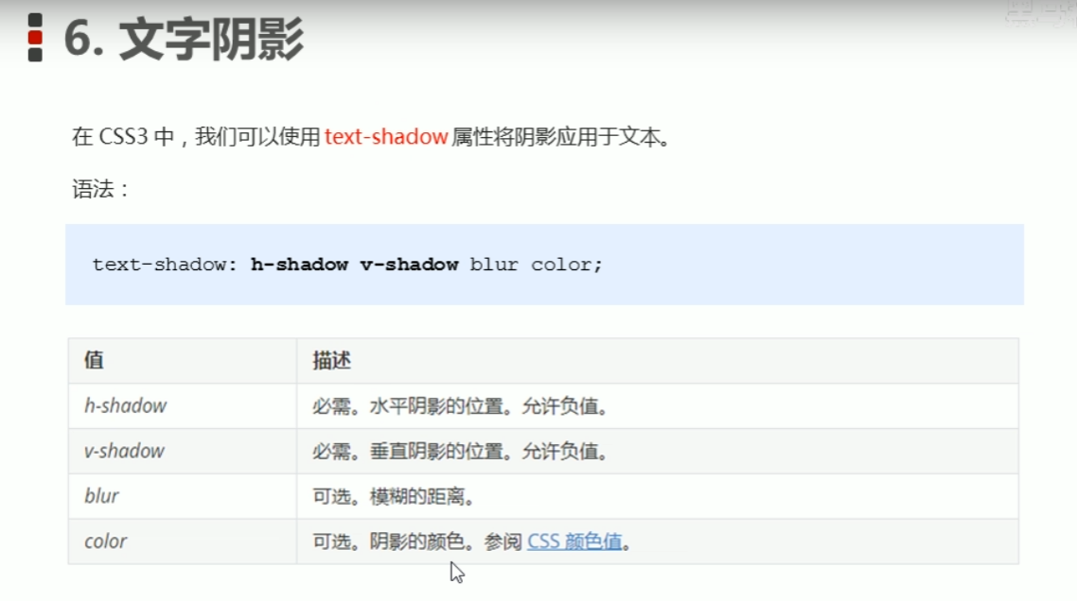
Task: Select the v-shadow table row cell
Action: click(x=182, y=452)
